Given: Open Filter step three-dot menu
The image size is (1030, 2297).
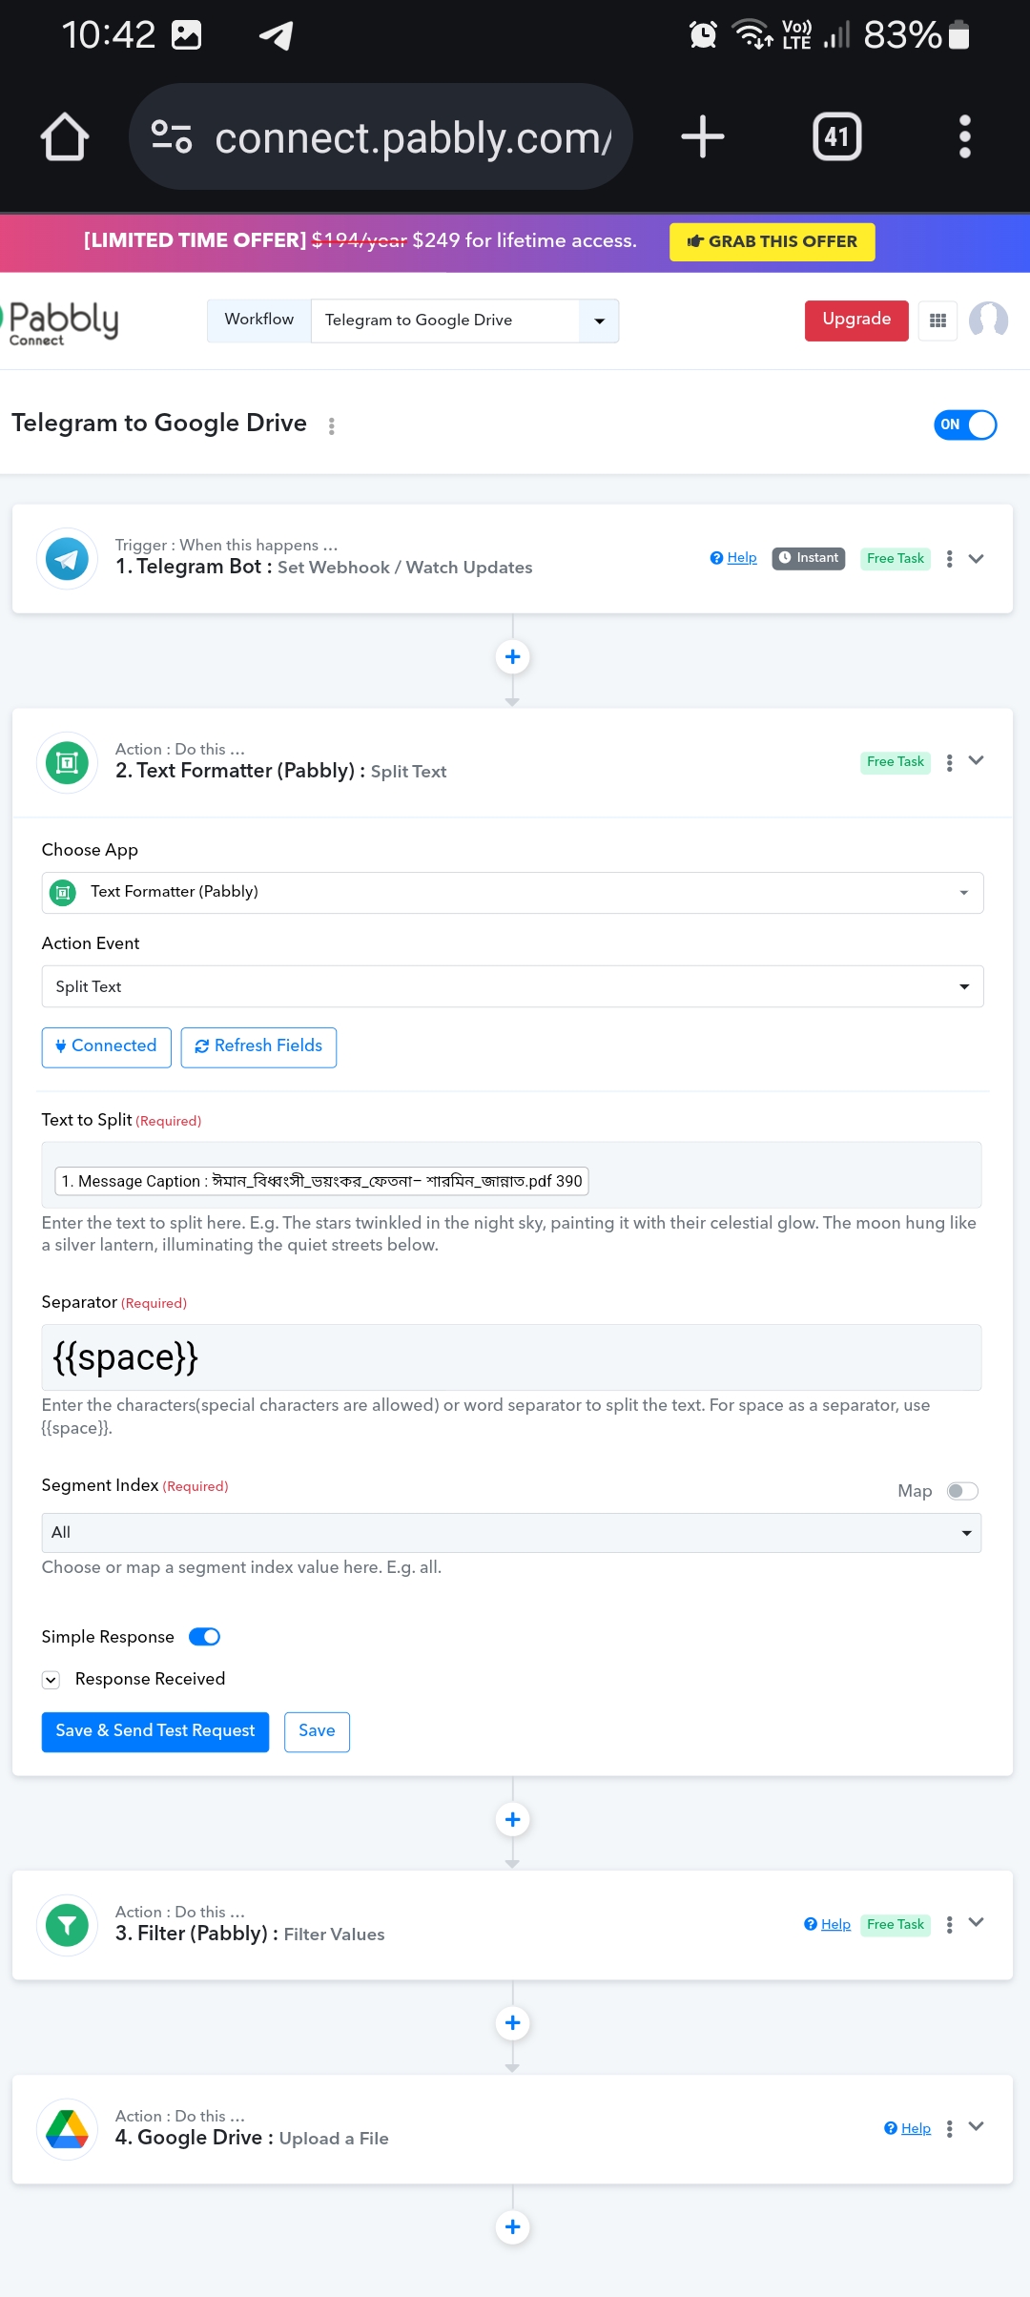Looking at the screenshot, I should tap(949, 1925).
